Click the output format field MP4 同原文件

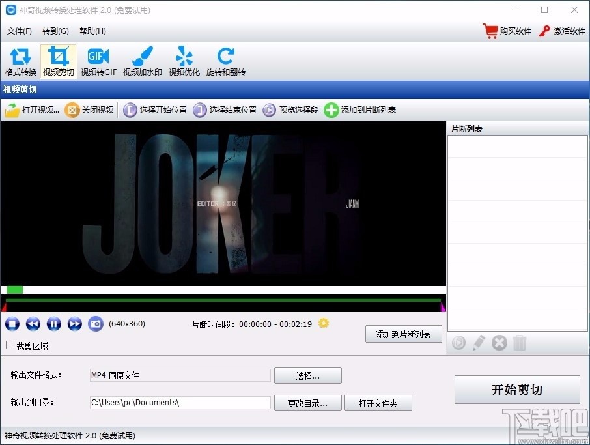click(180, 375)
